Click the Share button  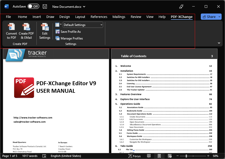click(209, 17)
